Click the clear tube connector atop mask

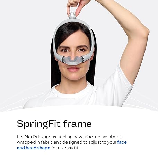(x=72, y=16)
